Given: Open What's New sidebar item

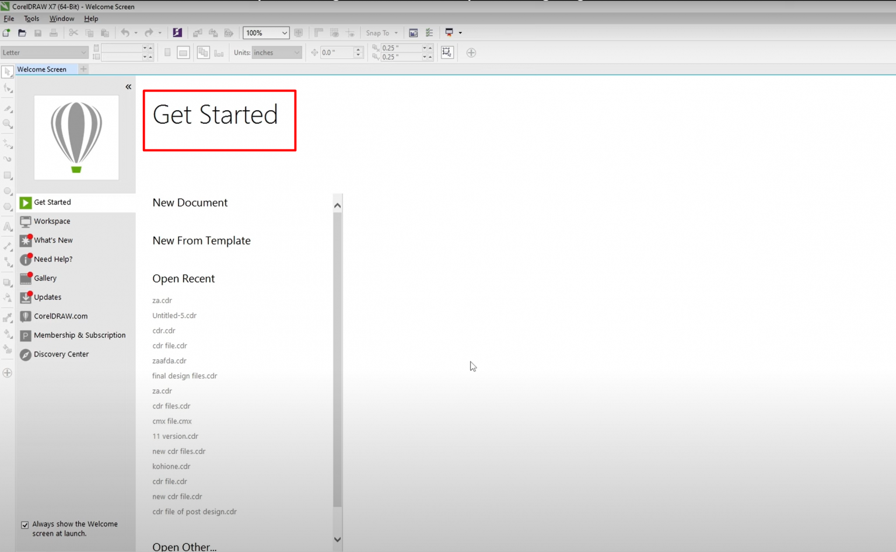Looking at the screenshot, I should tap(76, 240).
